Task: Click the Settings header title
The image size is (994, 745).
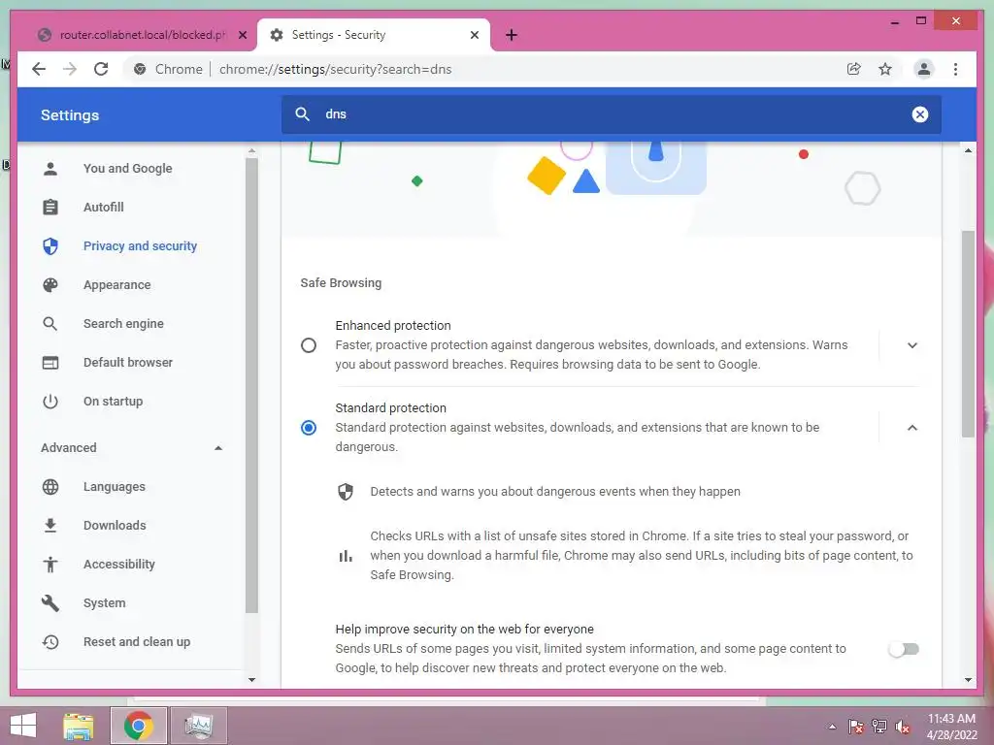Action: 70,115
